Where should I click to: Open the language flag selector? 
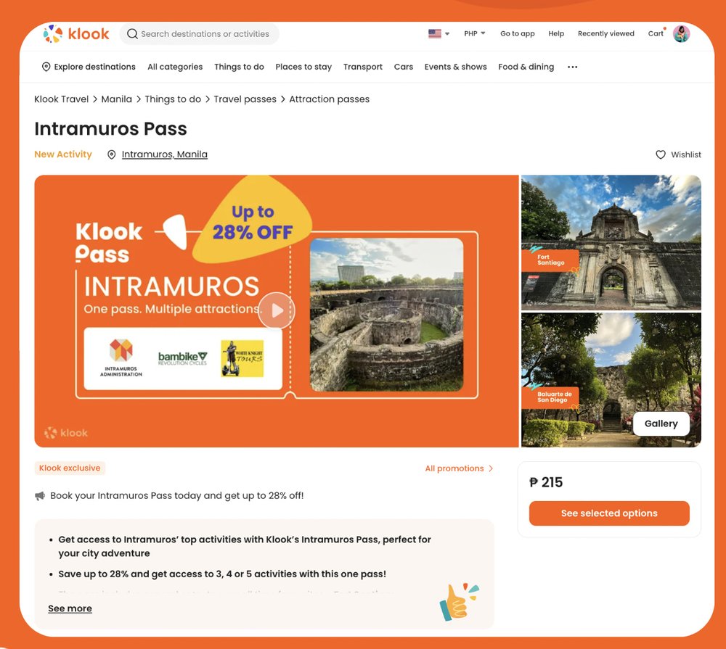tap(435, 33)
